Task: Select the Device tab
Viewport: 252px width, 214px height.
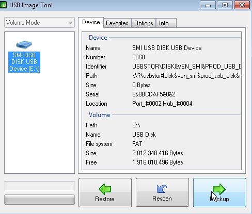Action: tap(91, 22)
